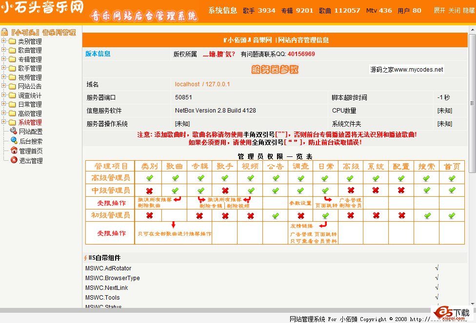Open 歌曲管理 in the sidebar
The height and width of the screenshot is (323, 476).
30,50
